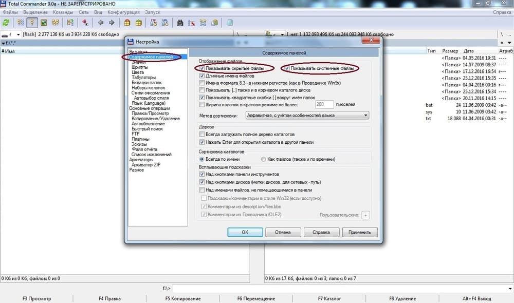Screen dimensions: 514x303
Task: Select the full details view icon
Action: pos(32,23)
